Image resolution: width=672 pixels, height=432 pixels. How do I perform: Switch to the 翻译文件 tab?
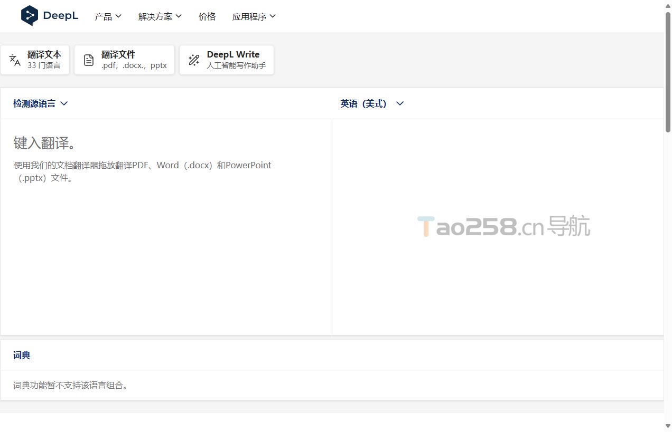(124, 60)
